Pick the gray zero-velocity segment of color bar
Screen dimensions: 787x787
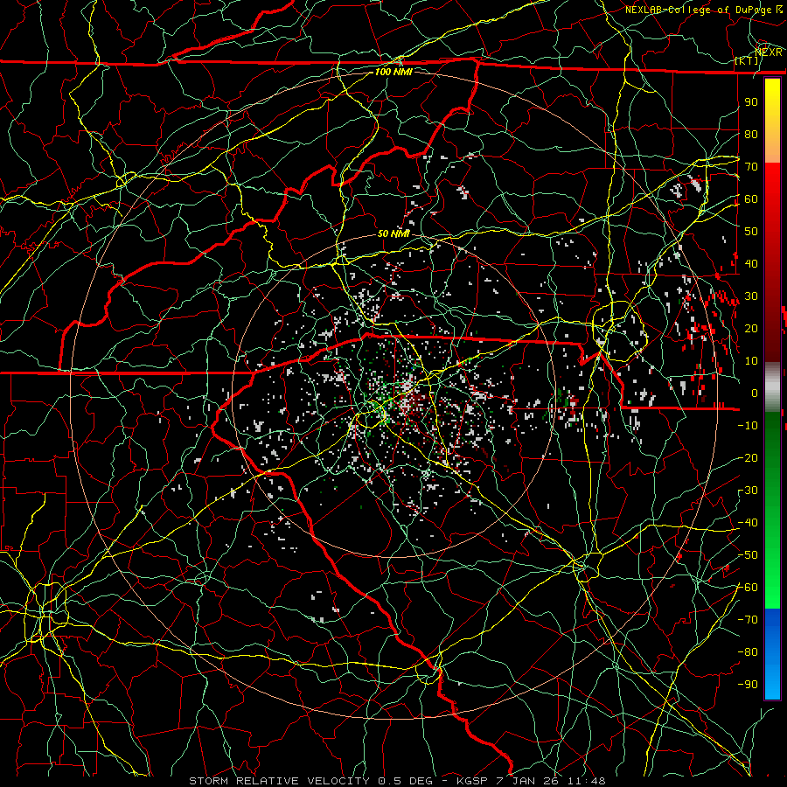click(x=772, y=387)
